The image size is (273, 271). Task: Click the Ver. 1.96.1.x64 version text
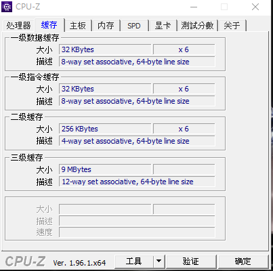click(x=79, y=263)
